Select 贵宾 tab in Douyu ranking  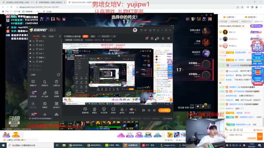coord(246,21)
